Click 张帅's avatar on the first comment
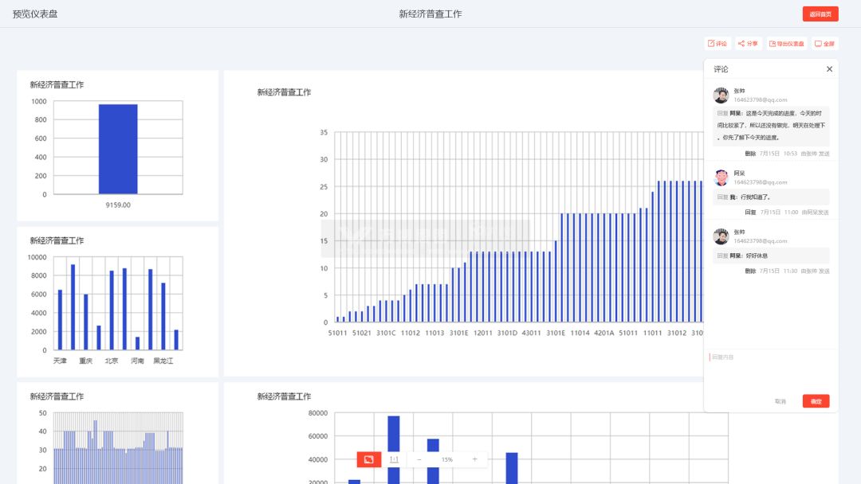 (721, 95)
